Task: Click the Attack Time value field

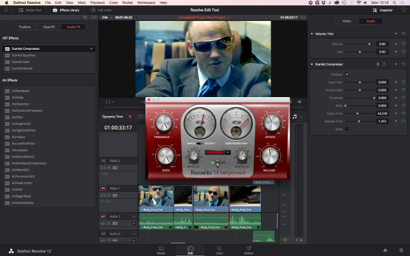Action: (382, 113)
